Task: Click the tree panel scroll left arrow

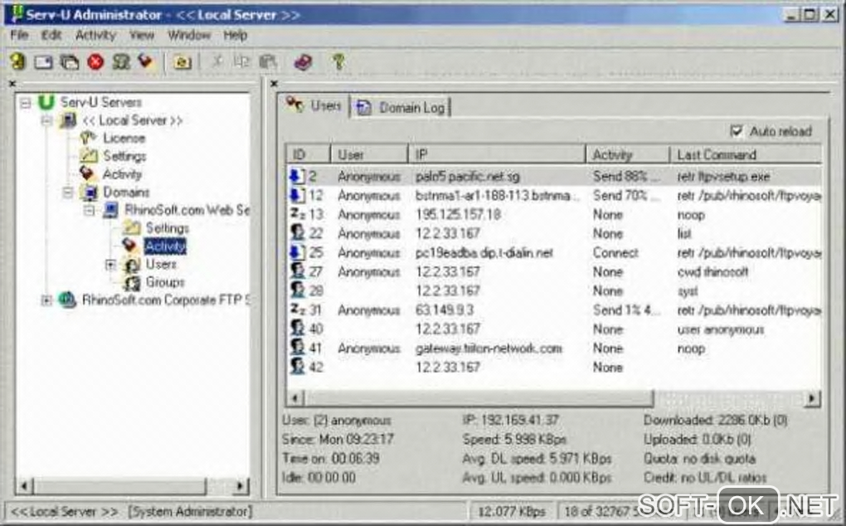Action: (24, 486)
